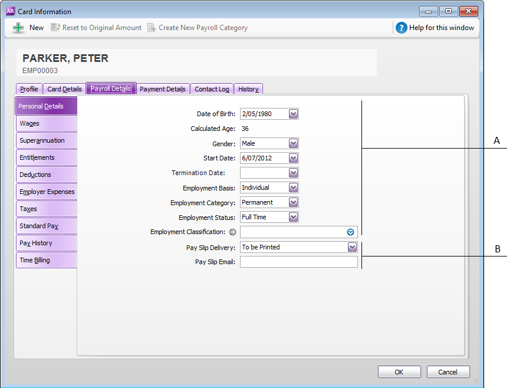This screenshot has width=513, height=388.
Task: Click the Create New Payroll Category icon
Action: pyautogui.click(x=152, y=28)
